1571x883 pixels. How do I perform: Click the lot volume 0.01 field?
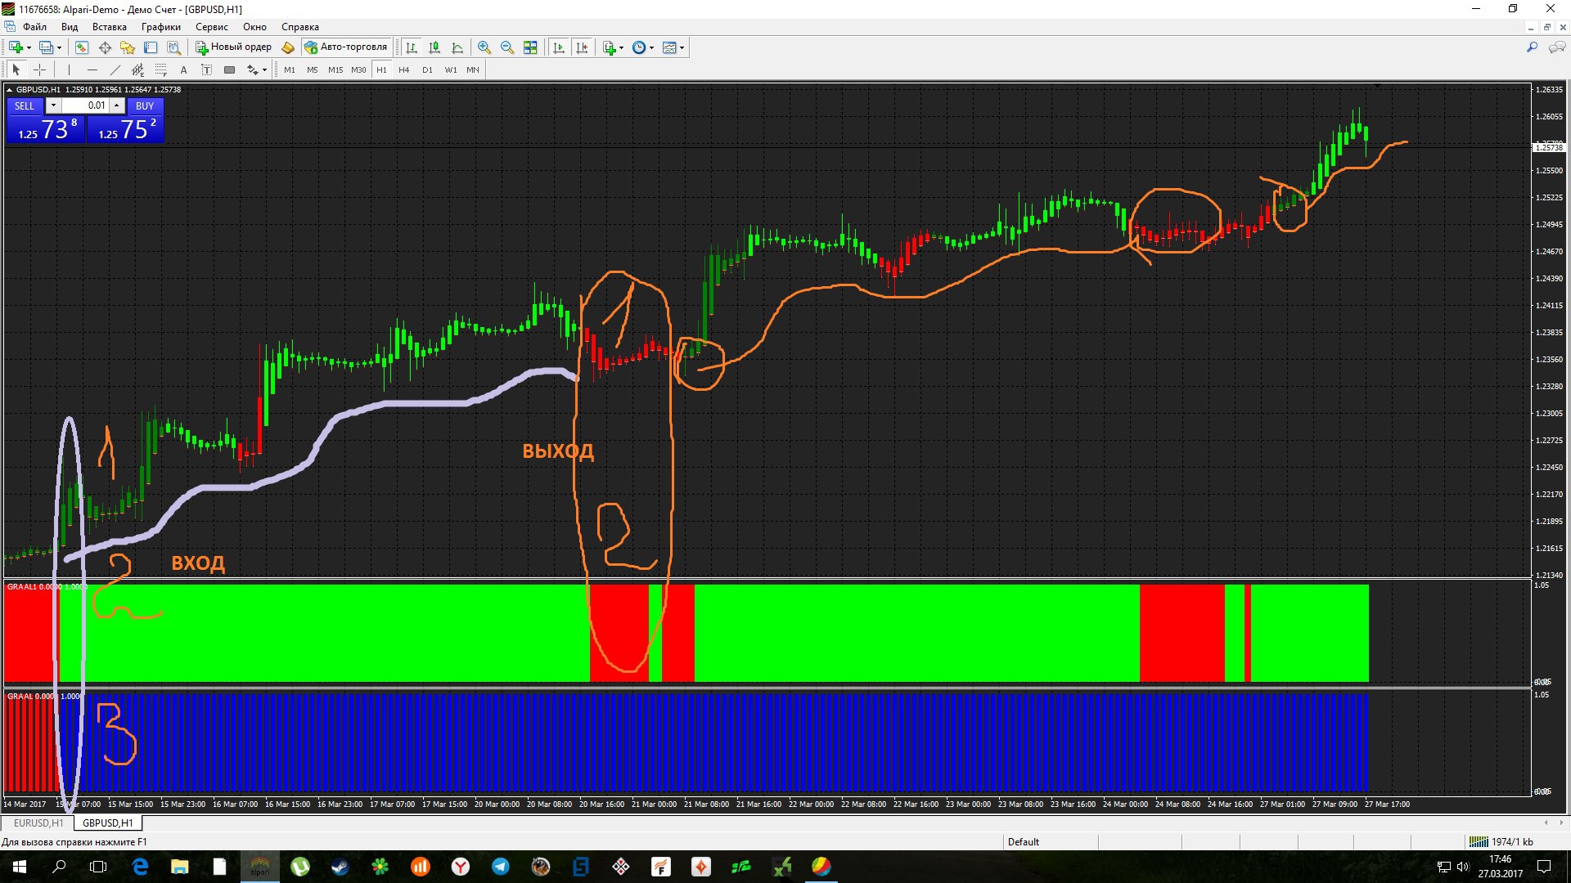tap(86, 105)
